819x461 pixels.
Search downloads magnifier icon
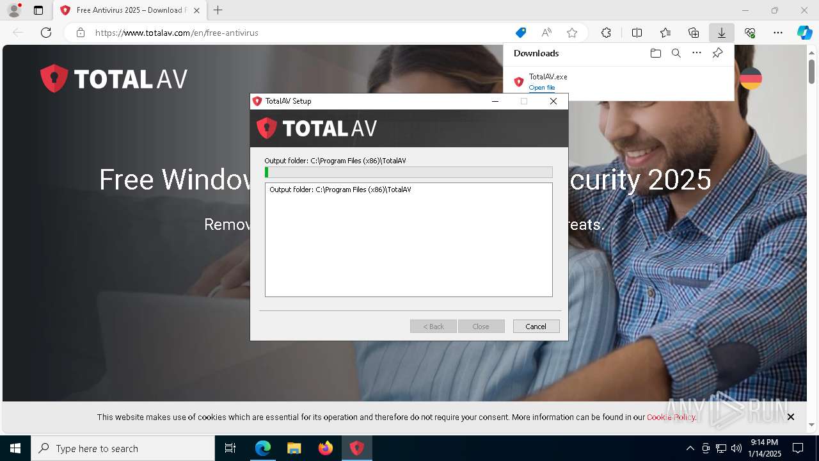click(x=676, y=53)
